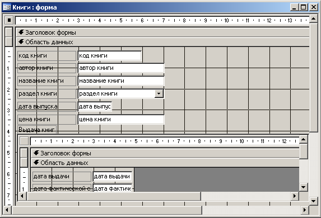Click the subform horizontal ruler

[x=165, y=141]
